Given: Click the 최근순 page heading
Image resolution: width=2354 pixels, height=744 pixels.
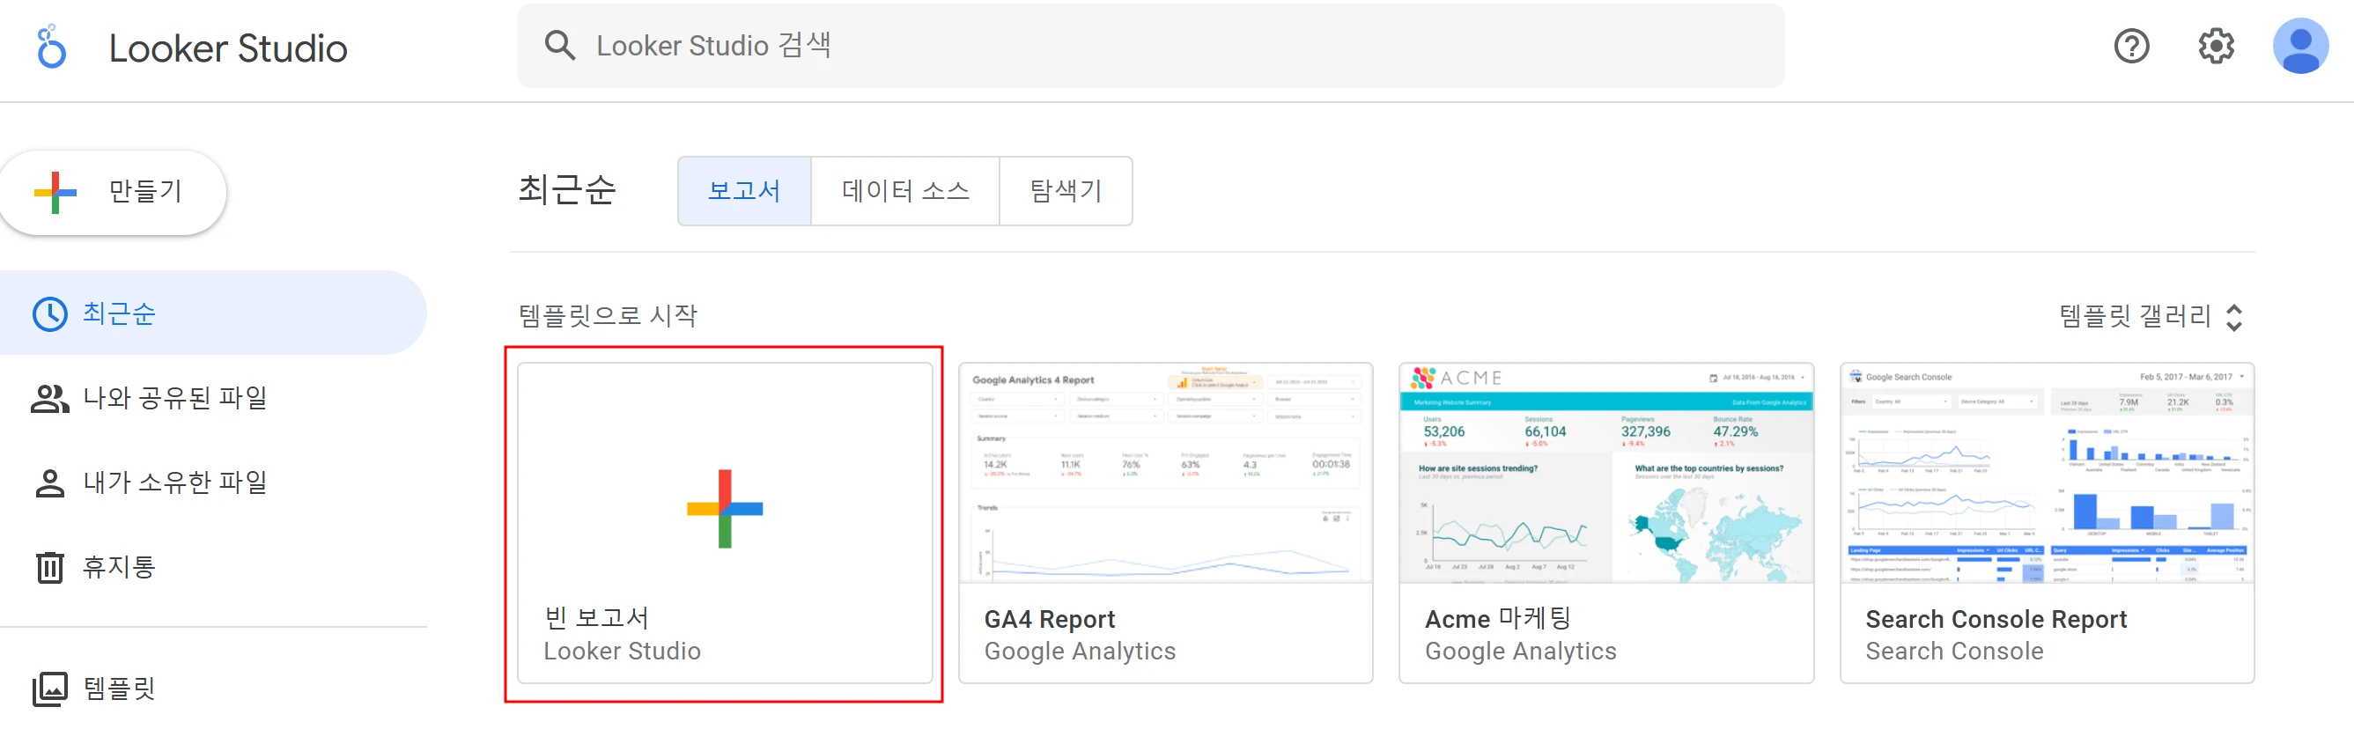Looking at the screenshot, I should 566,189.
